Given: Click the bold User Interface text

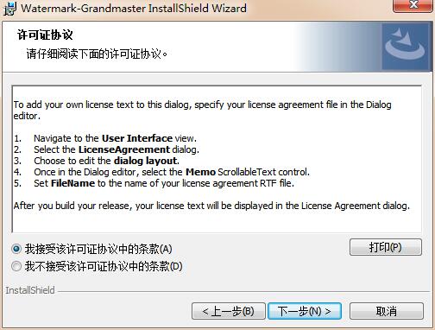Looking at the screenshot, I should tap(137, 138).
